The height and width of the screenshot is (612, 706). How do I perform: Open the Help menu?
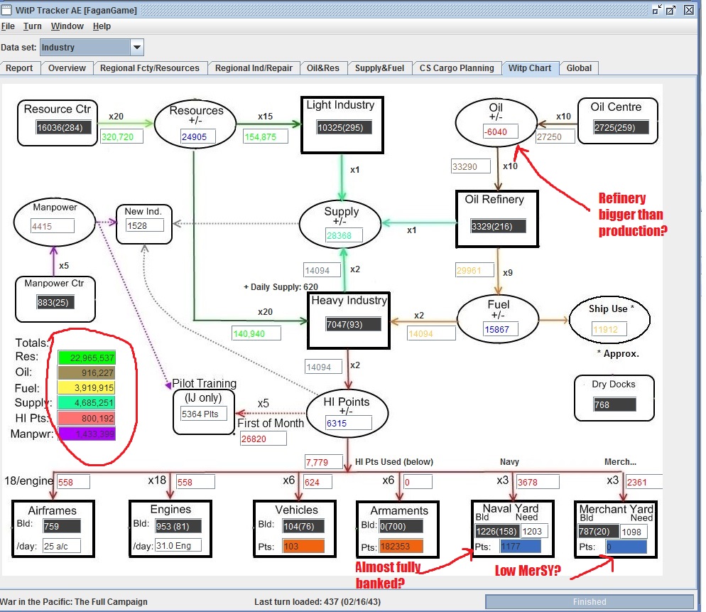coord(102,26)
